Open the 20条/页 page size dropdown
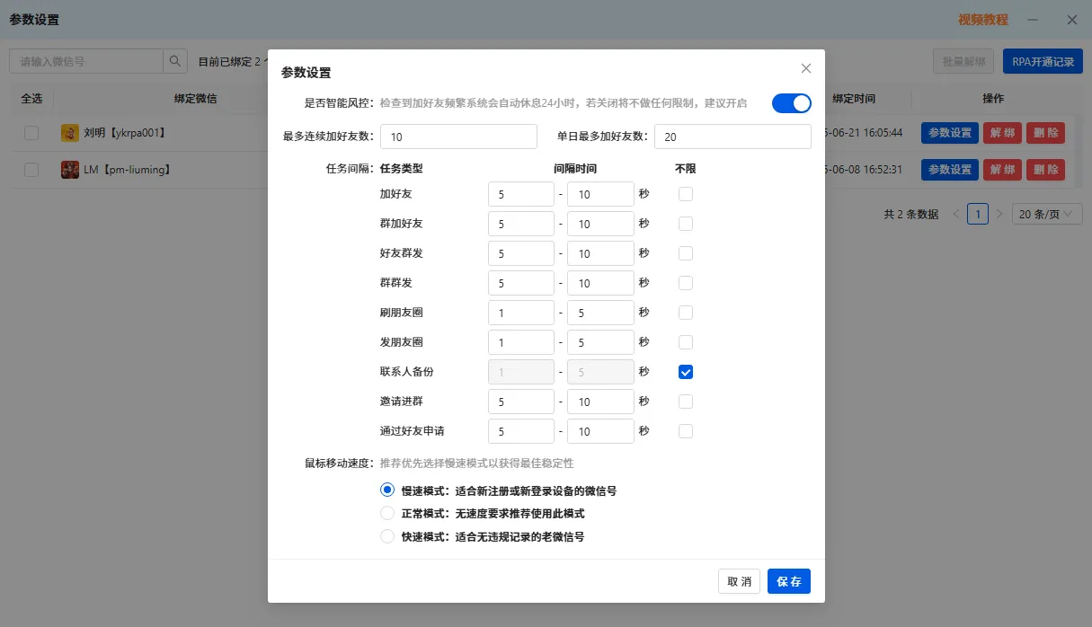 pyautogui.click(x=1045, y=214)
